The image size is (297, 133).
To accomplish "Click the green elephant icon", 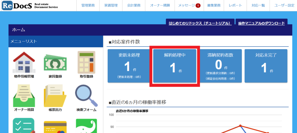I will click(86, 126).
